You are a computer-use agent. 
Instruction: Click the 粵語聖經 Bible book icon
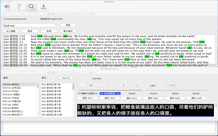click(x=19, y=7)
